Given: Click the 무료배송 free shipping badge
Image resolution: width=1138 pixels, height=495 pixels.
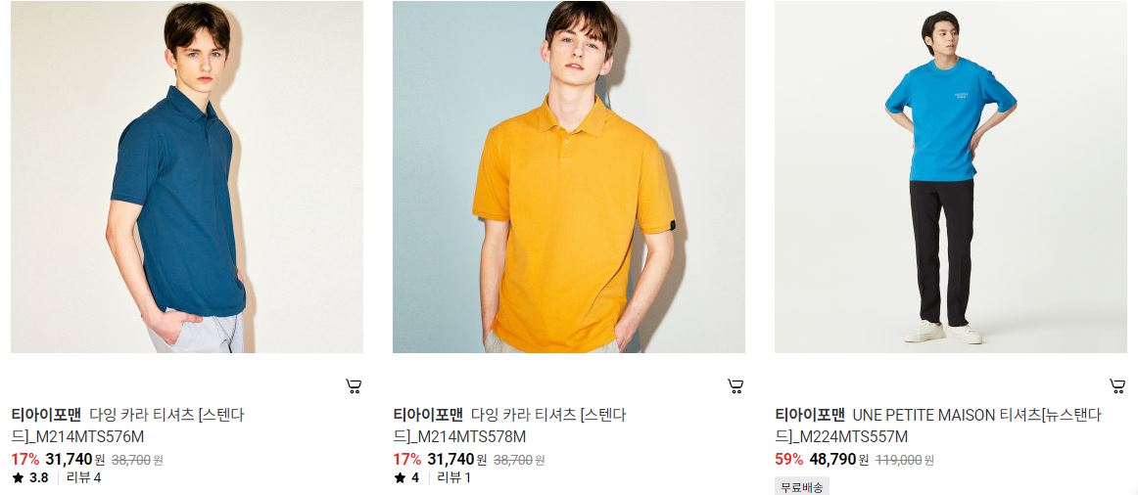Looking at the screenshot, I should (802, 487).
